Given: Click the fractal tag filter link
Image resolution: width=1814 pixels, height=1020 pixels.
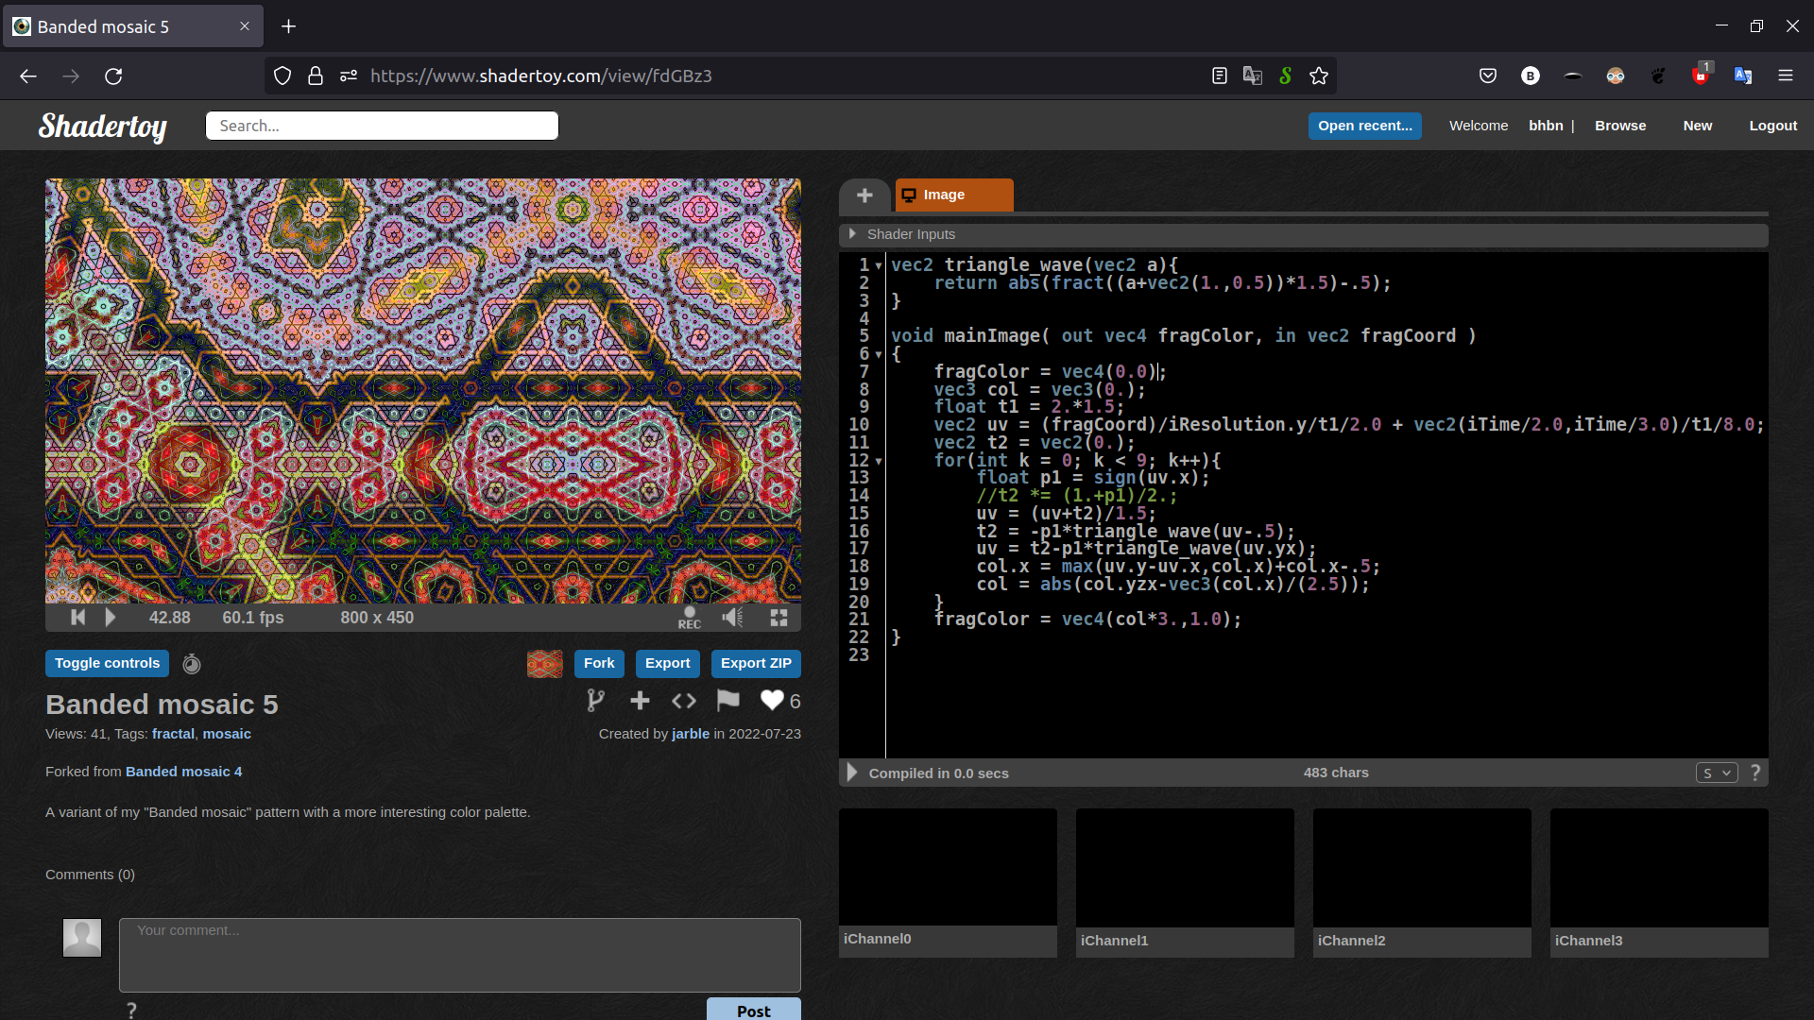Looking at the screenshot, I should tap(172, 734).
